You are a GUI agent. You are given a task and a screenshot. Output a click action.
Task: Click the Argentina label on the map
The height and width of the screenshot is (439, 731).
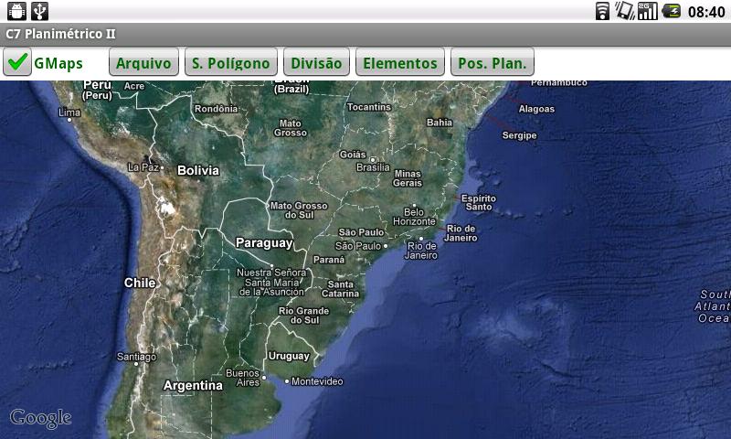click(x=193, y=385)
